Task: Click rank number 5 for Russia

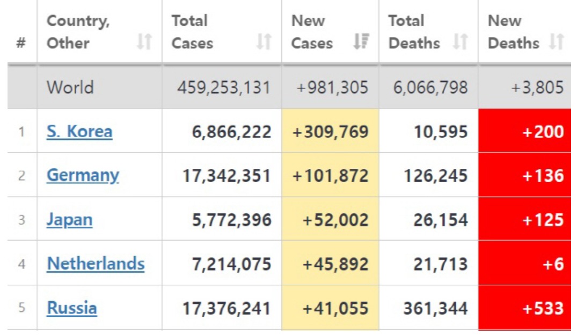Action: [x=21, y=308]
